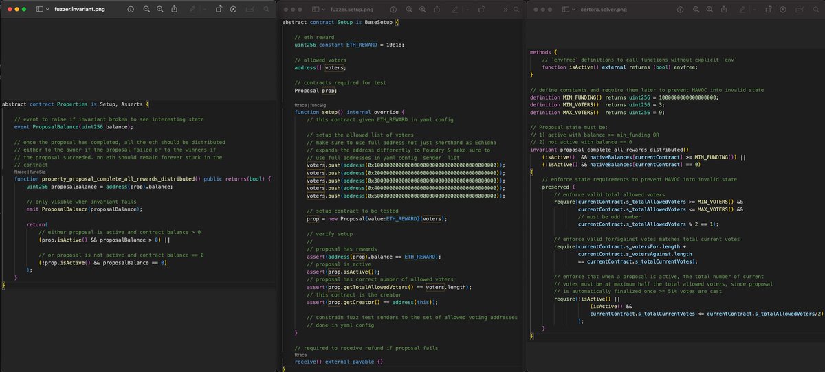Rotate image in fuzzer.invariant.png window
The image size is (825, 372).
(219, 9)
